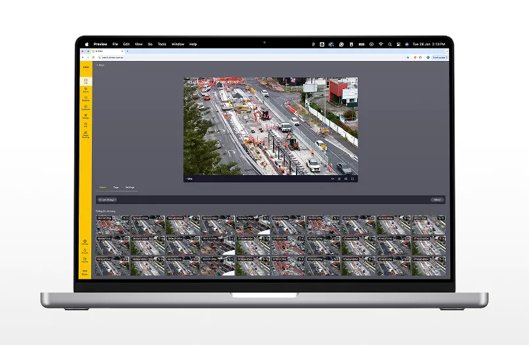Open the View menu in the menu bar
Screen dimensions: 529x345
pos(138,44)
